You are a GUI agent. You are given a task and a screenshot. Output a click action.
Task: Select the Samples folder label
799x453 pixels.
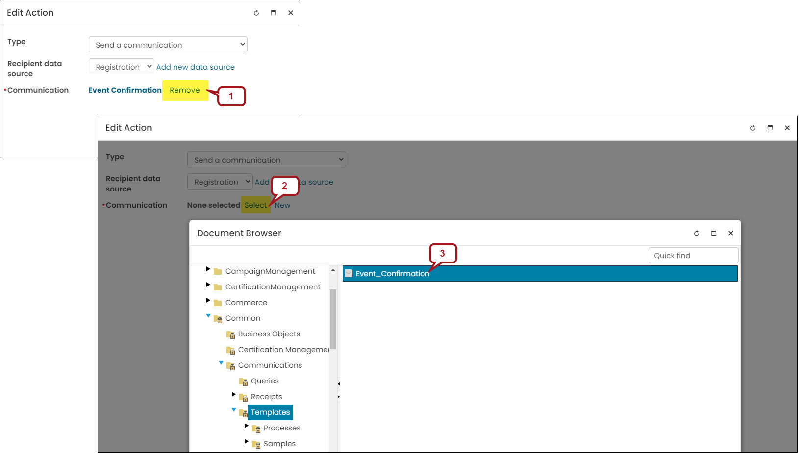[x=279, y=444]
